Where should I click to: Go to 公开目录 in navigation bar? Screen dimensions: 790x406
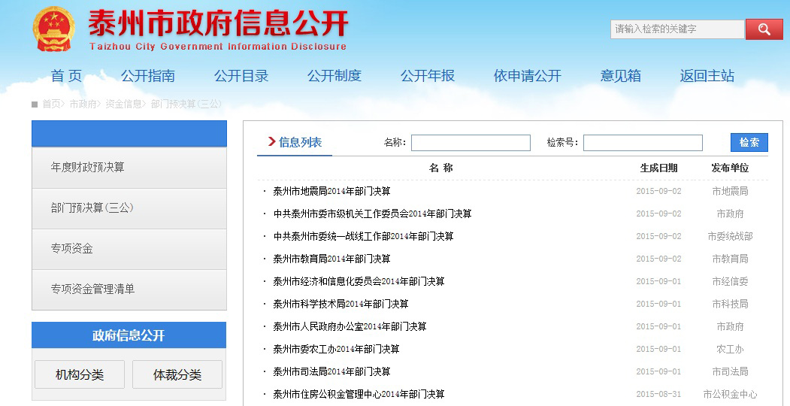click(x=241, y=76)
